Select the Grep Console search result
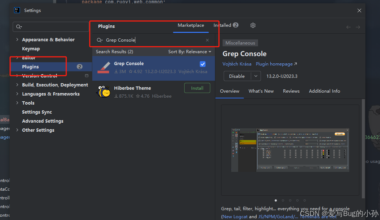The height and width of the screenshot is (220, 380). (153, 68)
